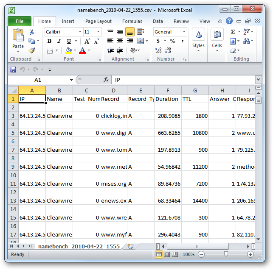Apply the red font color
The image size is (273, 270).
pyautogui.click(x=82, y=50)
